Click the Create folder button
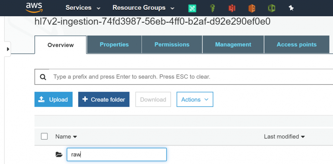 coord(104,99)
